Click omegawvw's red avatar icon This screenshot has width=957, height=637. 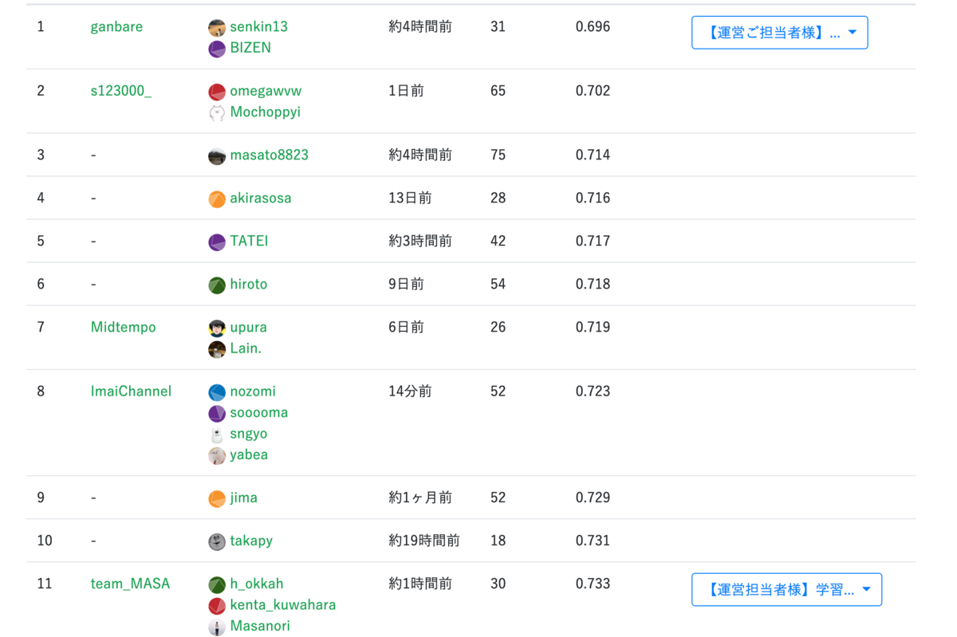click(x=216, y=91)
